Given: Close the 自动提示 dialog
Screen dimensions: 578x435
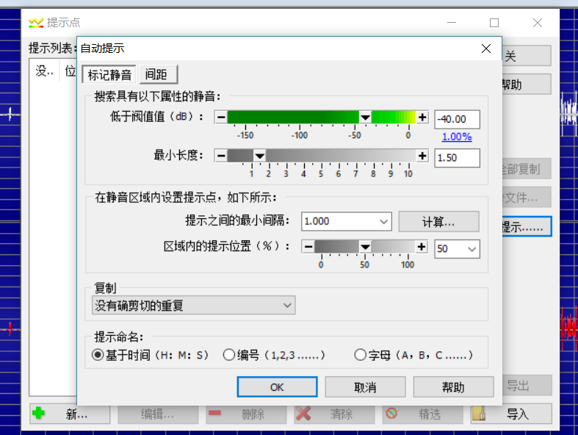Looking at the screenshot, I should pyautogui.click(x=486, y=48).
